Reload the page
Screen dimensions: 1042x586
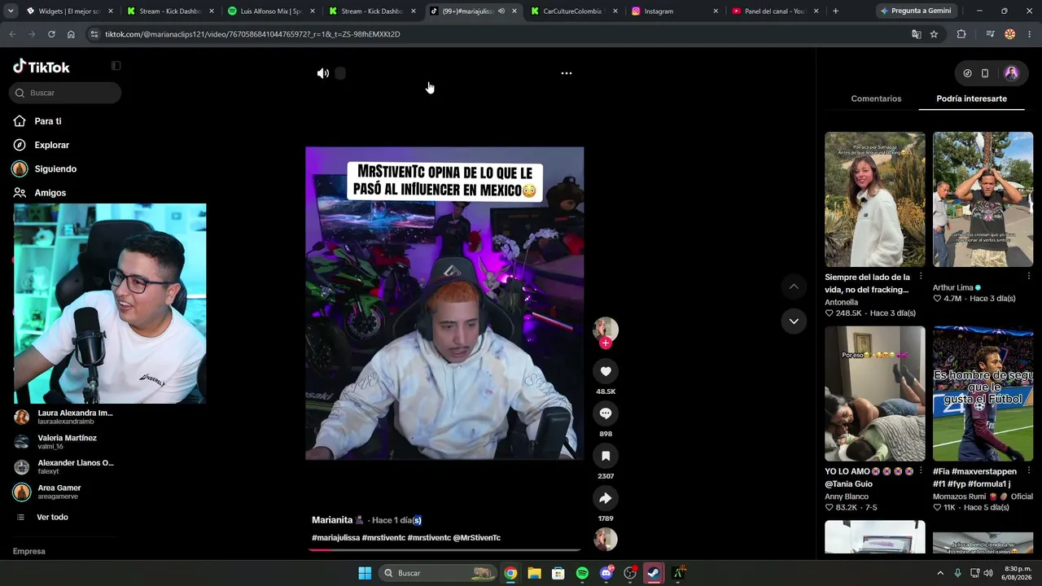coord(51,34)
